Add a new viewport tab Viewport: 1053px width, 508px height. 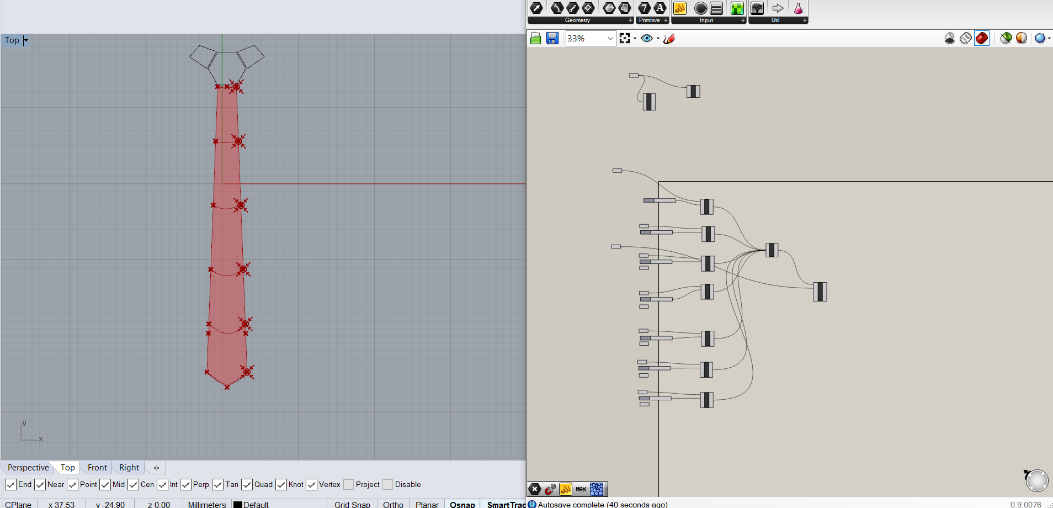[x=156, y=468]
